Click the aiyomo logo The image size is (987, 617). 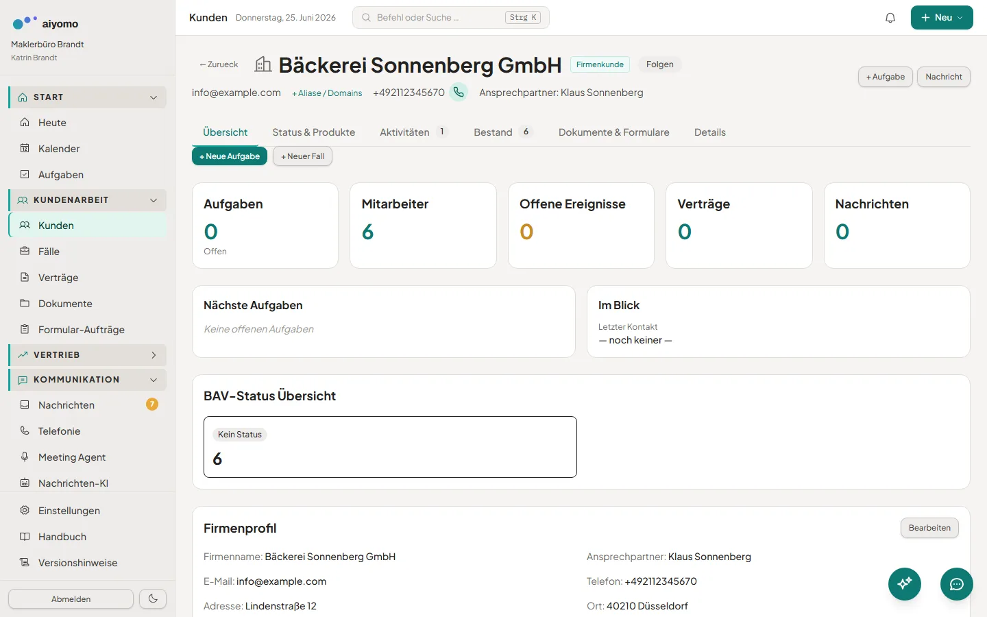tap(45, 23)
